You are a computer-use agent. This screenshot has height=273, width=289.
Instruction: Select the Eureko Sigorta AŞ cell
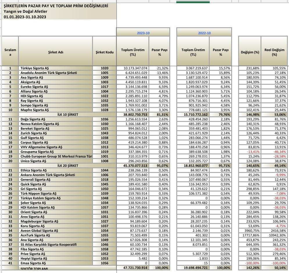[x=55, y=87]
